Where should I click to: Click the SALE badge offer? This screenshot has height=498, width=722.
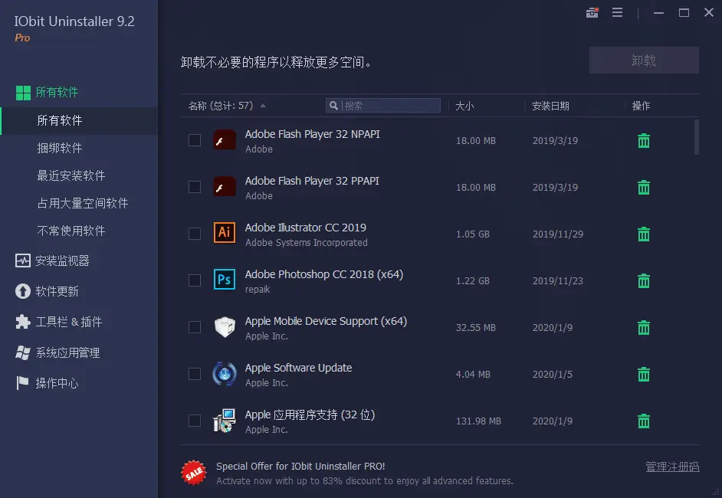(193, 473)
